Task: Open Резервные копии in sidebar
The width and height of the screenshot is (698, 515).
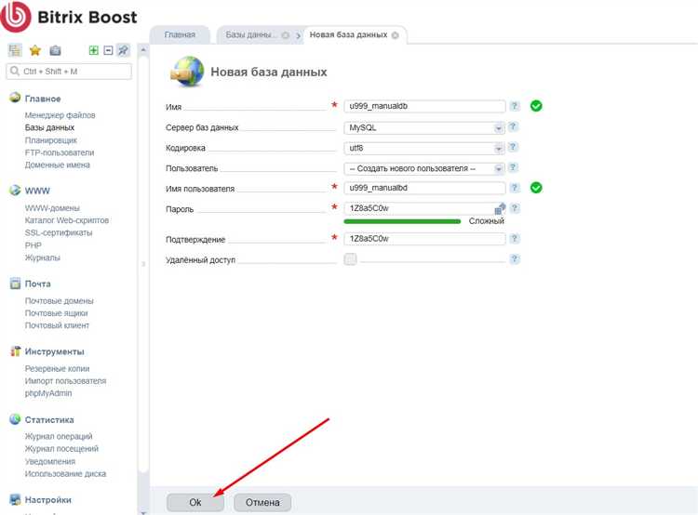Action: [x=57, y=369]
